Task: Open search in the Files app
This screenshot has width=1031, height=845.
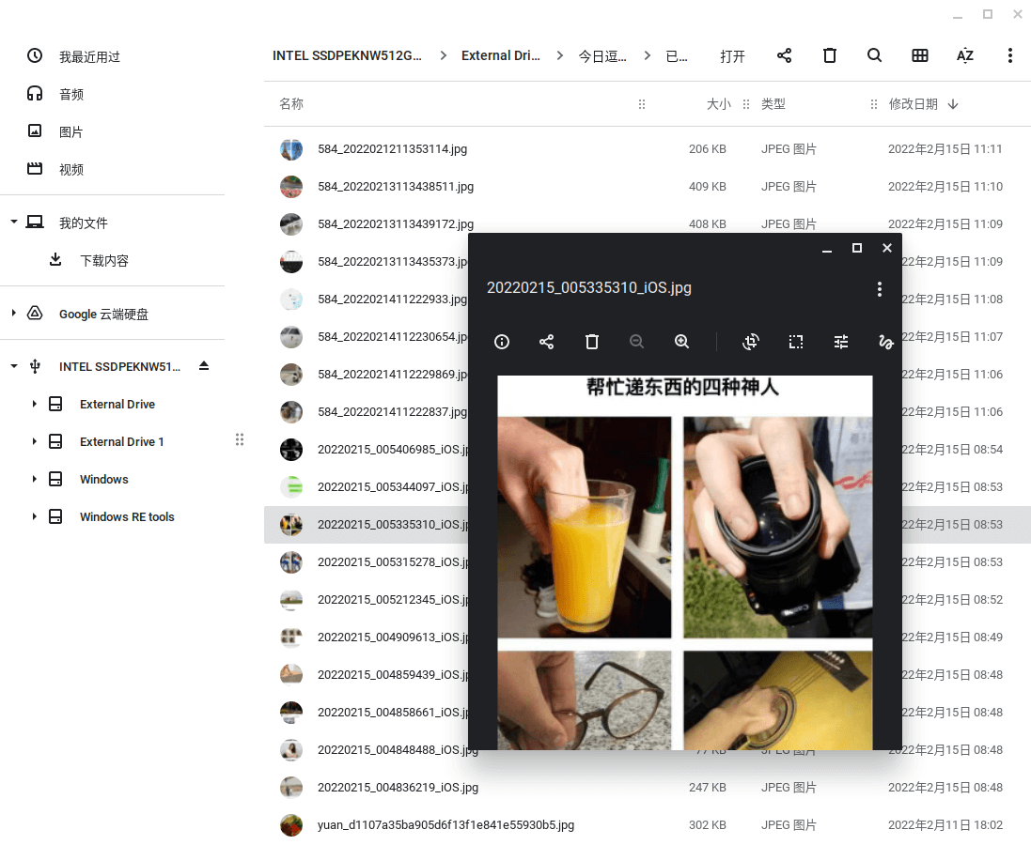Action: coord(874,55)
